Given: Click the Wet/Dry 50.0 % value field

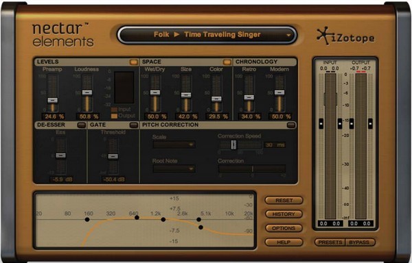Looking at the screenshot, I should click(156, 116).
